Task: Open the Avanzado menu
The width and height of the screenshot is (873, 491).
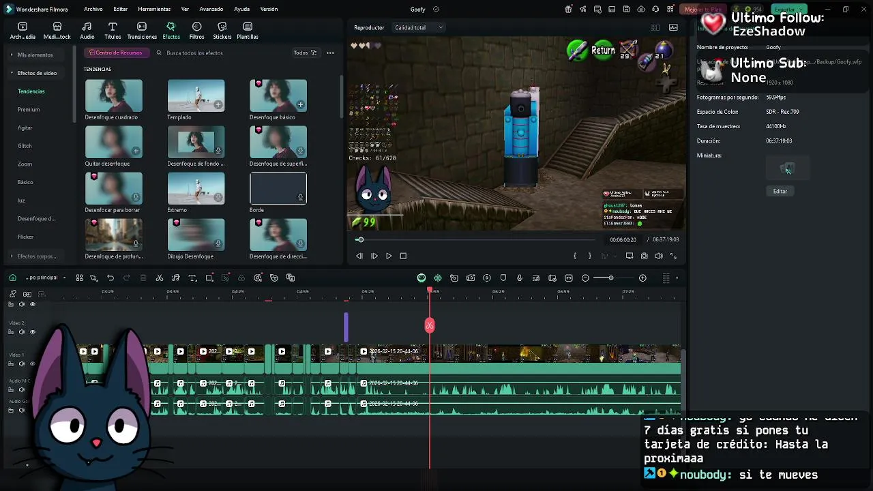Action: click(211, 9)
